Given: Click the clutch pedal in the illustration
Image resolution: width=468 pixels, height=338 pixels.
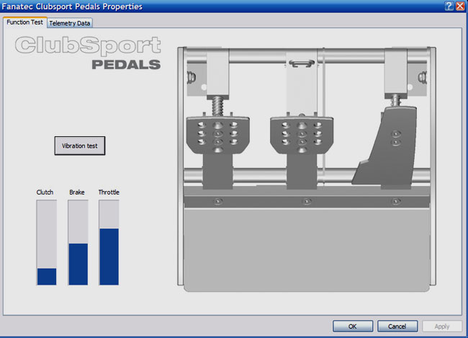Looking at the screenshot, I should (x=218, y=135).
